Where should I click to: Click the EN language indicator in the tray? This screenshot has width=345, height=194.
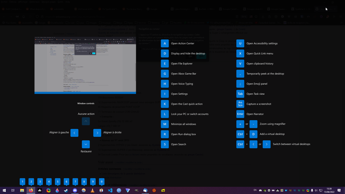[x=255, y=190]
